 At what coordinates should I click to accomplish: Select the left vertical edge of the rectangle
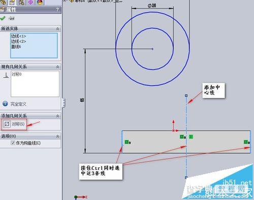(122, 138)
